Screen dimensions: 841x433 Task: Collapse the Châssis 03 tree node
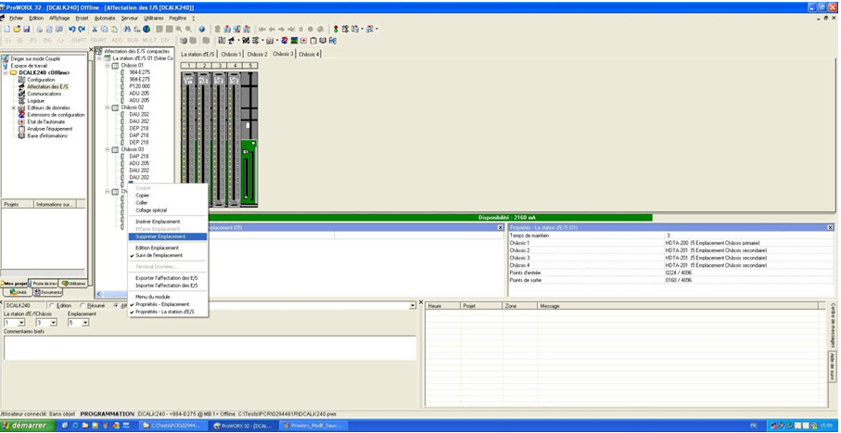click(x=108, y=149)
